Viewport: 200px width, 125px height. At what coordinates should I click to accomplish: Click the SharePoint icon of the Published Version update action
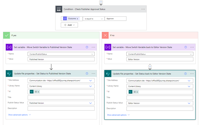point(9,73)
